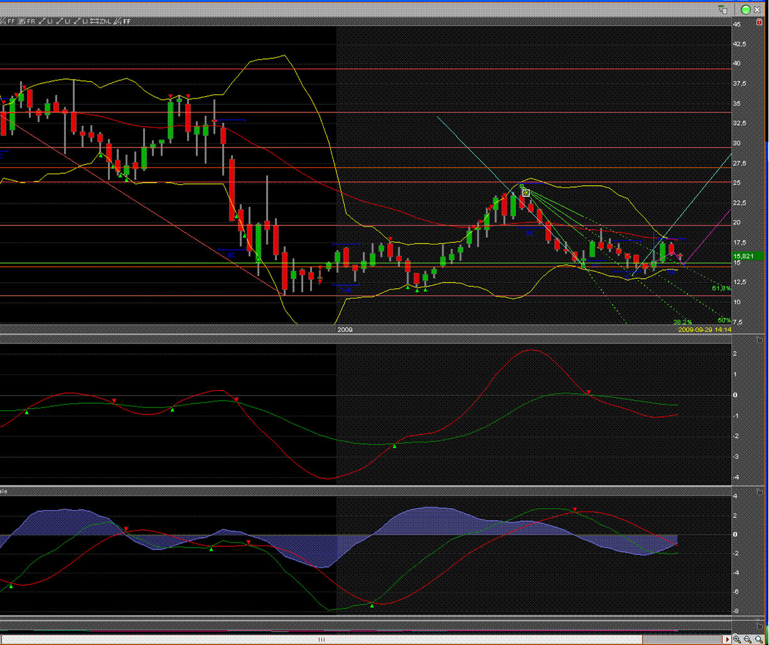Click the reset zoom magnifier icon
This screenshot has height=645, width=769.
click(758, 639)
